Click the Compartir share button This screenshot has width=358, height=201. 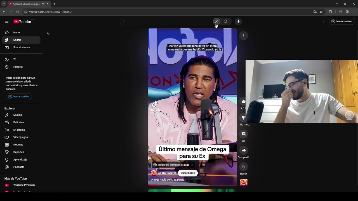point(244,150)
